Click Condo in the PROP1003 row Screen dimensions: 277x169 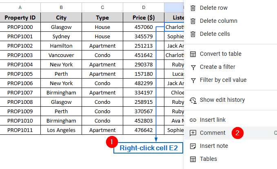[102, 55]
